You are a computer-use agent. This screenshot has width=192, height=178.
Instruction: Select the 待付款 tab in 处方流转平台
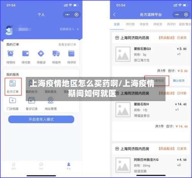130,24
